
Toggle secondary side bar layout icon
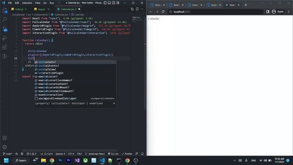(x=114, y=3)
